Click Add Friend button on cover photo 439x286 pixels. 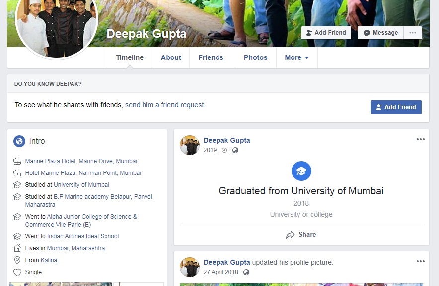pos(326,33)
